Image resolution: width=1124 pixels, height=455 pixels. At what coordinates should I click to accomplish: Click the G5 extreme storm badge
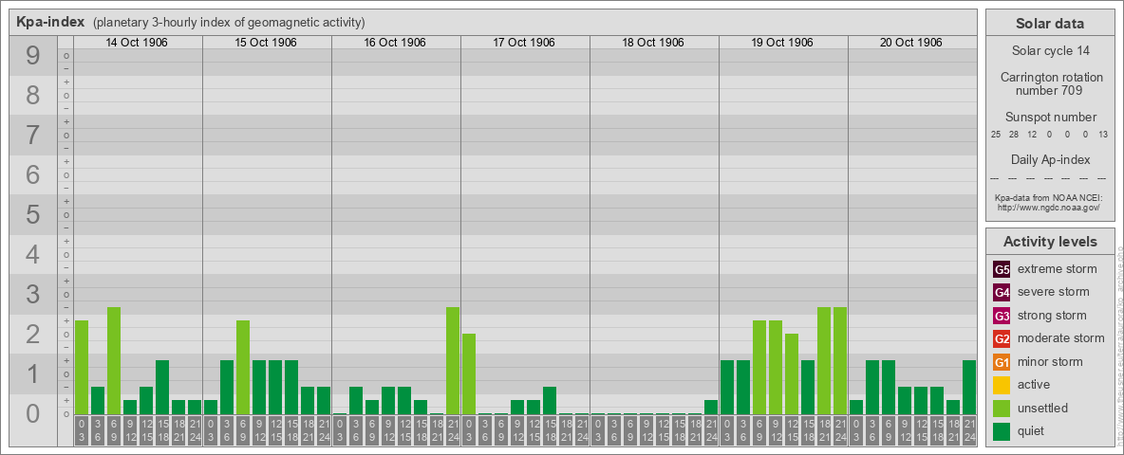click(x=1002, y=269)
